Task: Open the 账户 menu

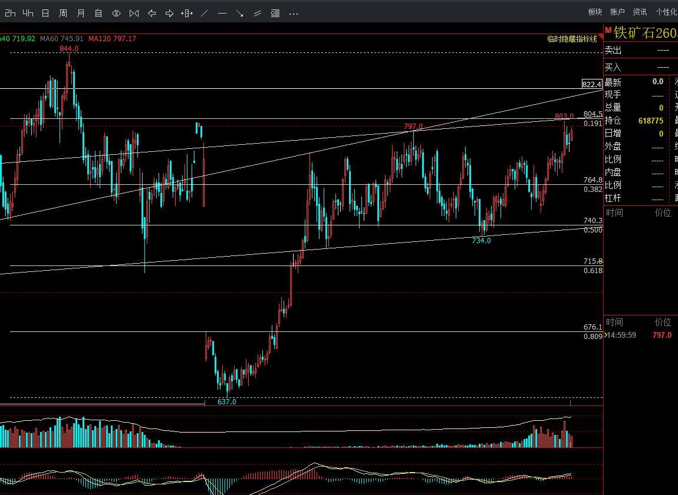Action: [x=617, y=12]
